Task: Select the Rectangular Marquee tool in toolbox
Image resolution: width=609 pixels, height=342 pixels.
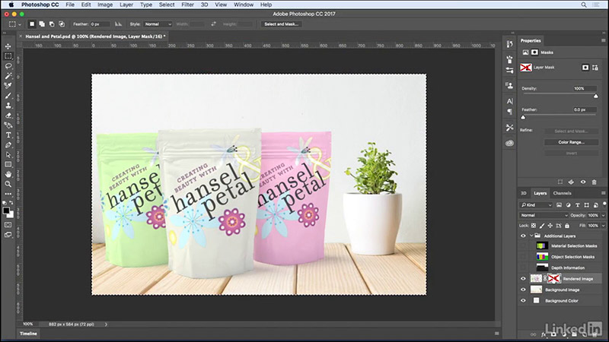Action: coord(8,56)
